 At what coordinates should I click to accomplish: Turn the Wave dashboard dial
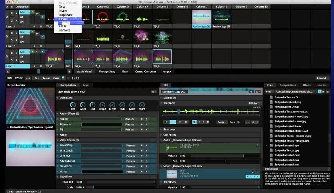(x=142, y=104)
